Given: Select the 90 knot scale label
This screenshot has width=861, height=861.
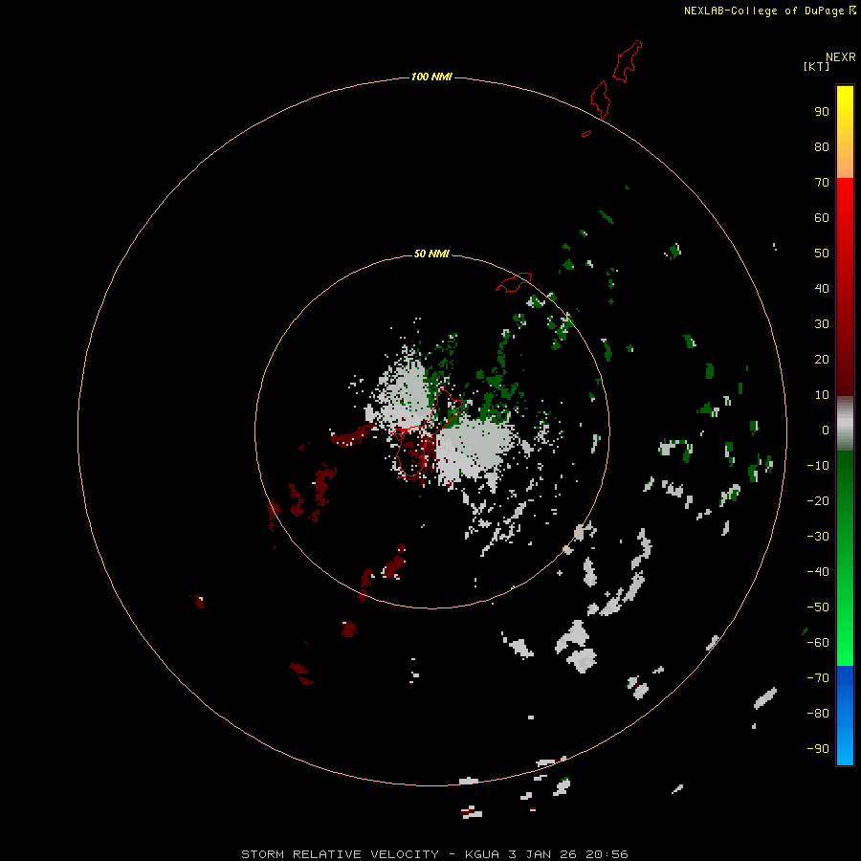Looking at the screenshot, I should click(822, 112).
